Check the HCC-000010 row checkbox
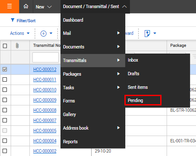 click(5, 90)
